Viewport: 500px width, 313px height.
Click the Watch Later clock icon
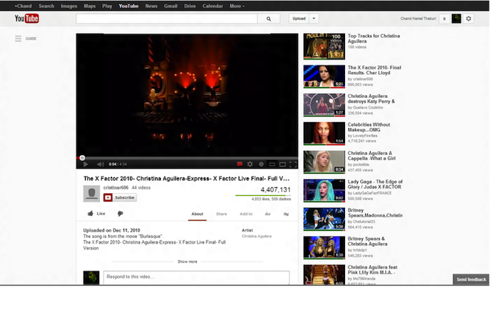coord(261,164)
